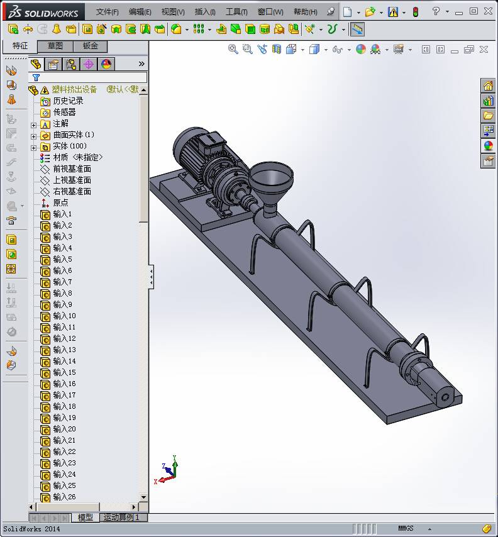Click the status bar tag icon
Image resolution: width=498 pixels, height=537 pixels.
click(486, 529)
